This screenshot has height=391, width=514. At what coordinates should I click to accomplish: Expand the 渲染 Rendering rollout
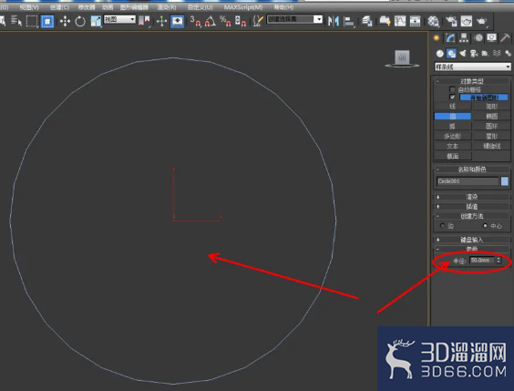[472, 197]
